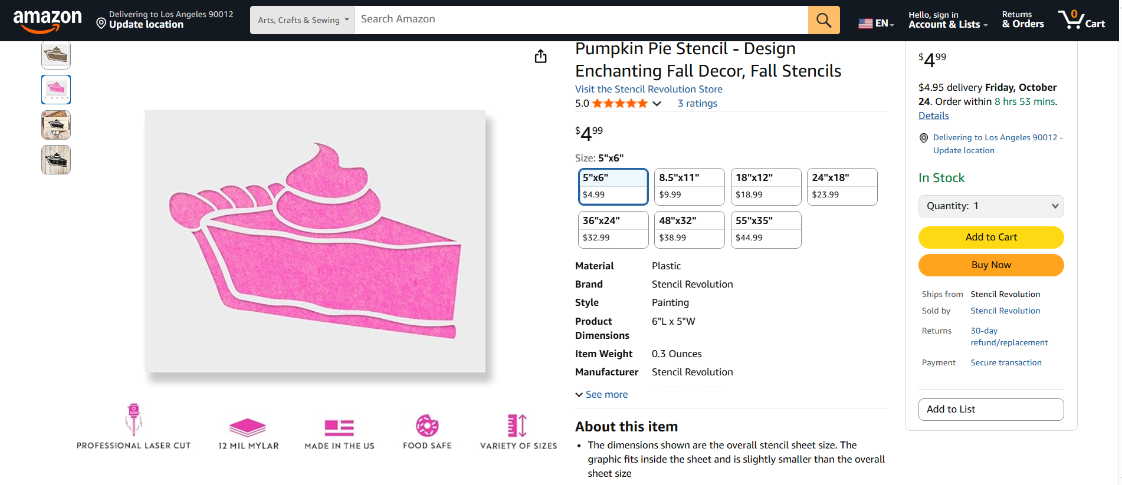Open the Quantity dropdown

pos(991,206)
